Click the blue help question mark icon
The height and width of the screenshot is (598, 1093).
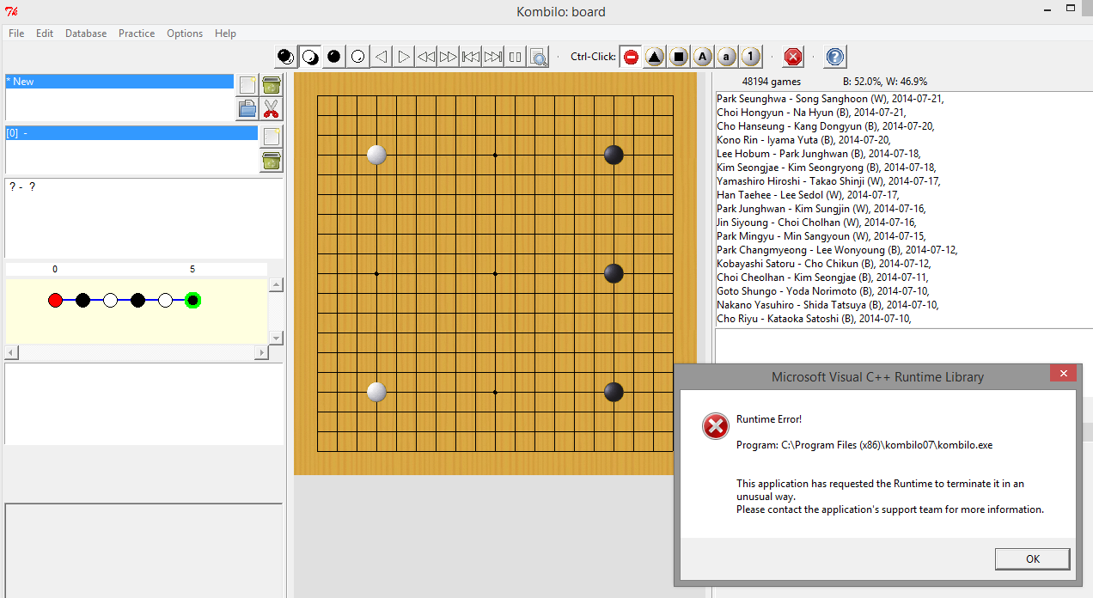pos(835,57)
